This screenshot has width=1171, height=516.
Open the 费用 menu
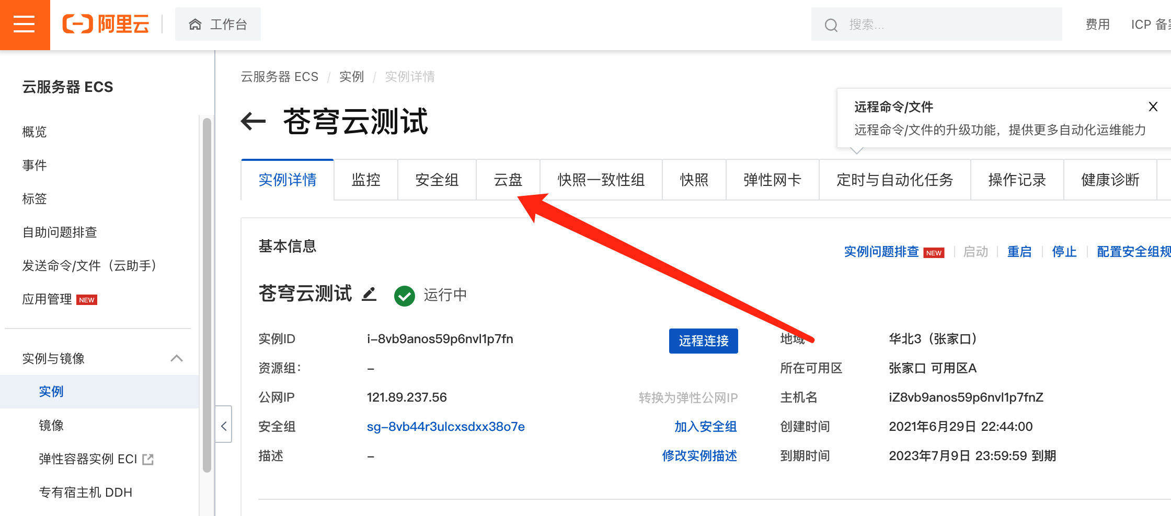[1097, 24]
